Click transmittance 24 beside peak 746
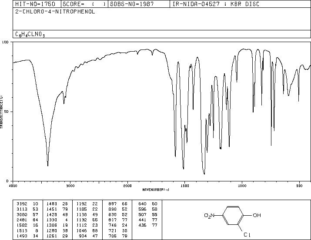Image resolution: width=311 pixels, height=240 pixels. coord(124,225)
